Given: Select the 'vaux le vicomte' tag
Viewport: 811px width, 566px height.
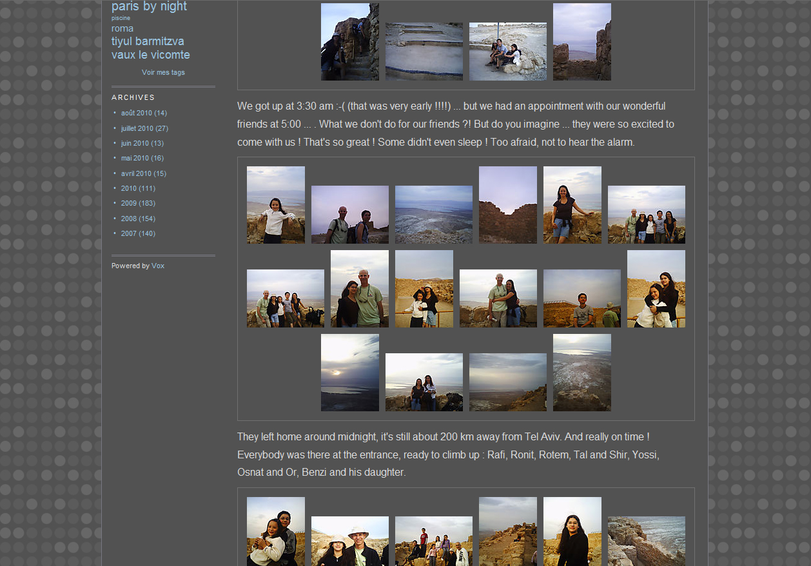Looking at the screenshot, I should coord(150,55).
